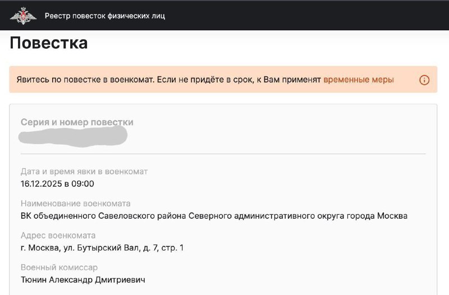Click the Ministry of Defense emblem icon
The height and width of the screenshot is (295, 449).
[23, 16]
